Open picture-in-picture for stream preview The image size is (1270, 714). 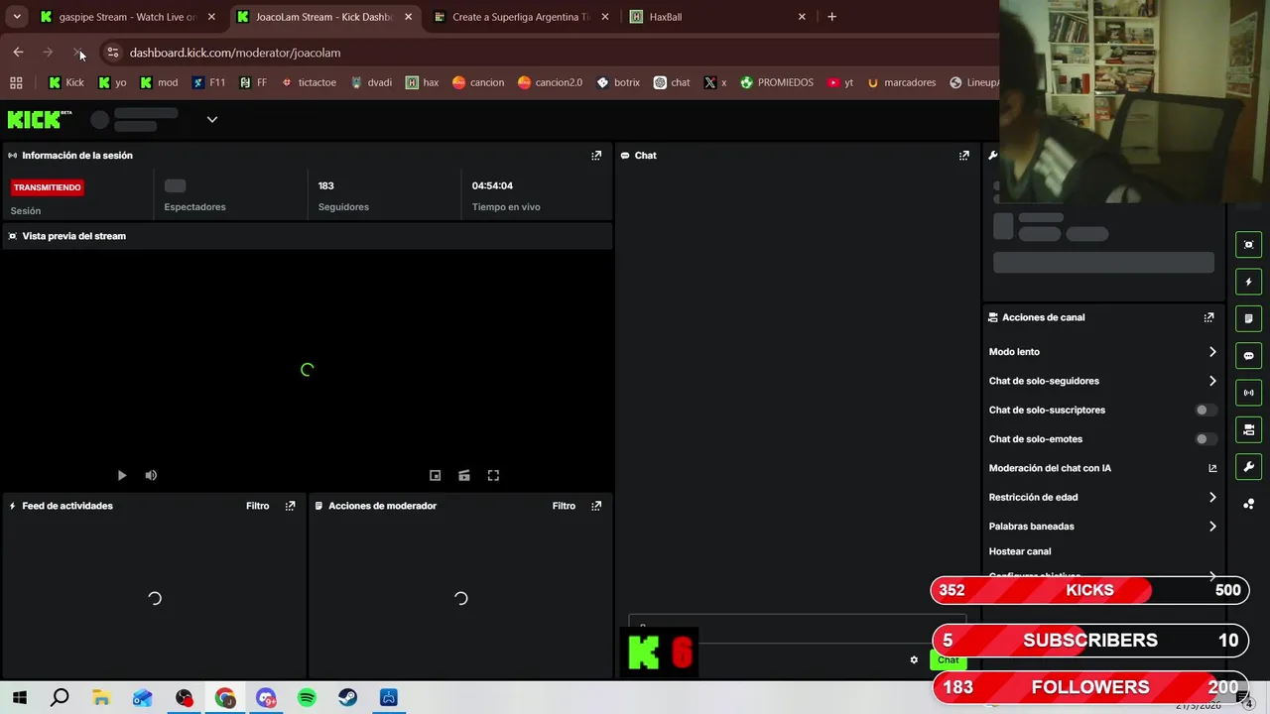[435, 476]
